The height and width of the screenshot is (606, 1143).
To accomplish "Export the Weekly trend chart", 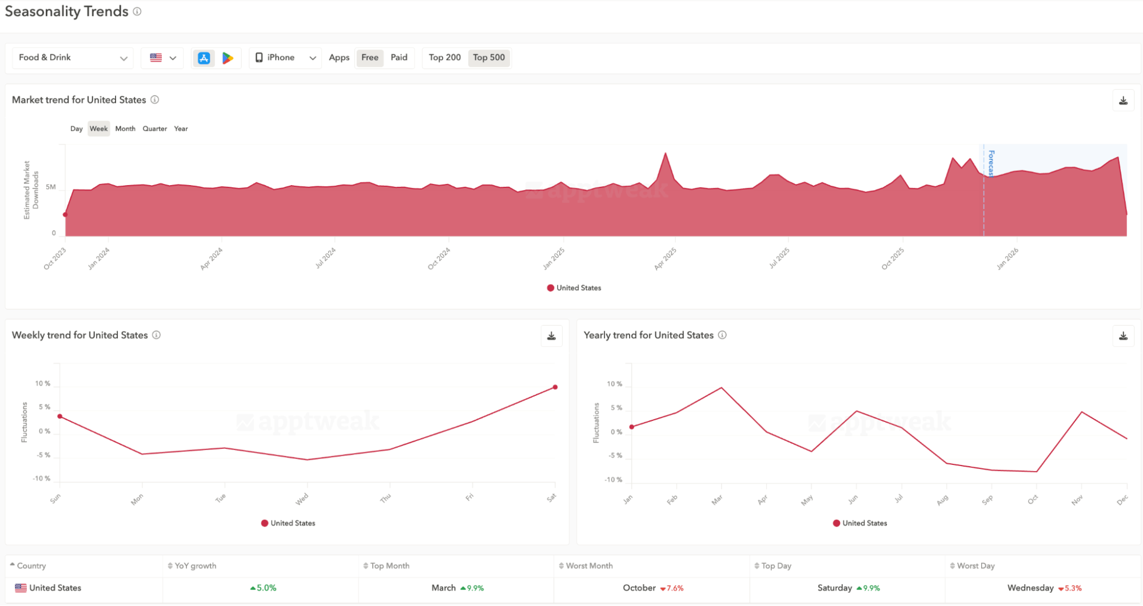I will 551,336.
